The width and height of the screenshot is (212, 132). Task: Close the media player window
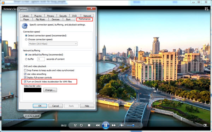(x=206, y=2)
